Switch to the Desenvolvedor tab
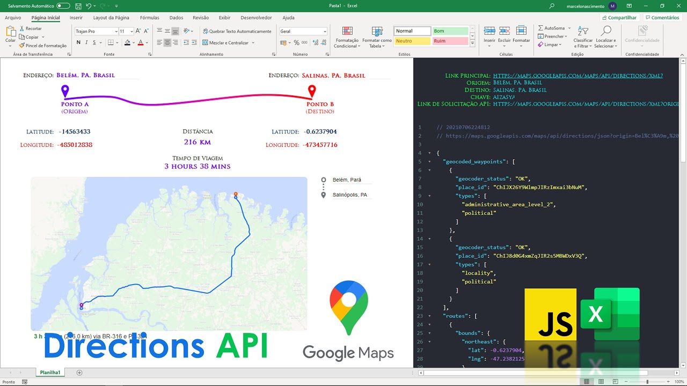Image resolution: width=687 pixels, height=386 pixels. point(256,18)
